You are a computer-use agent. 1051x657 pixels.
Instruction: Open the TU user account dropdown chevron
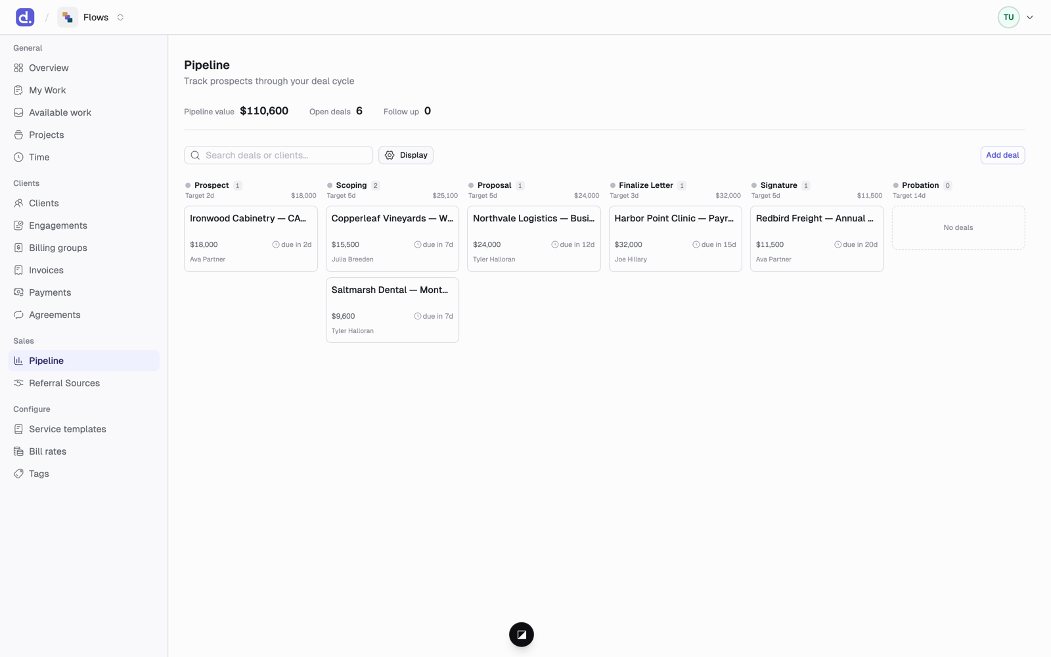pos(1030,17)
